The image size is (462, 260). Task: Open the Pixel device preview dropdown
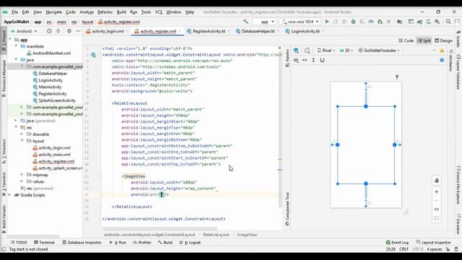[326, 51]
